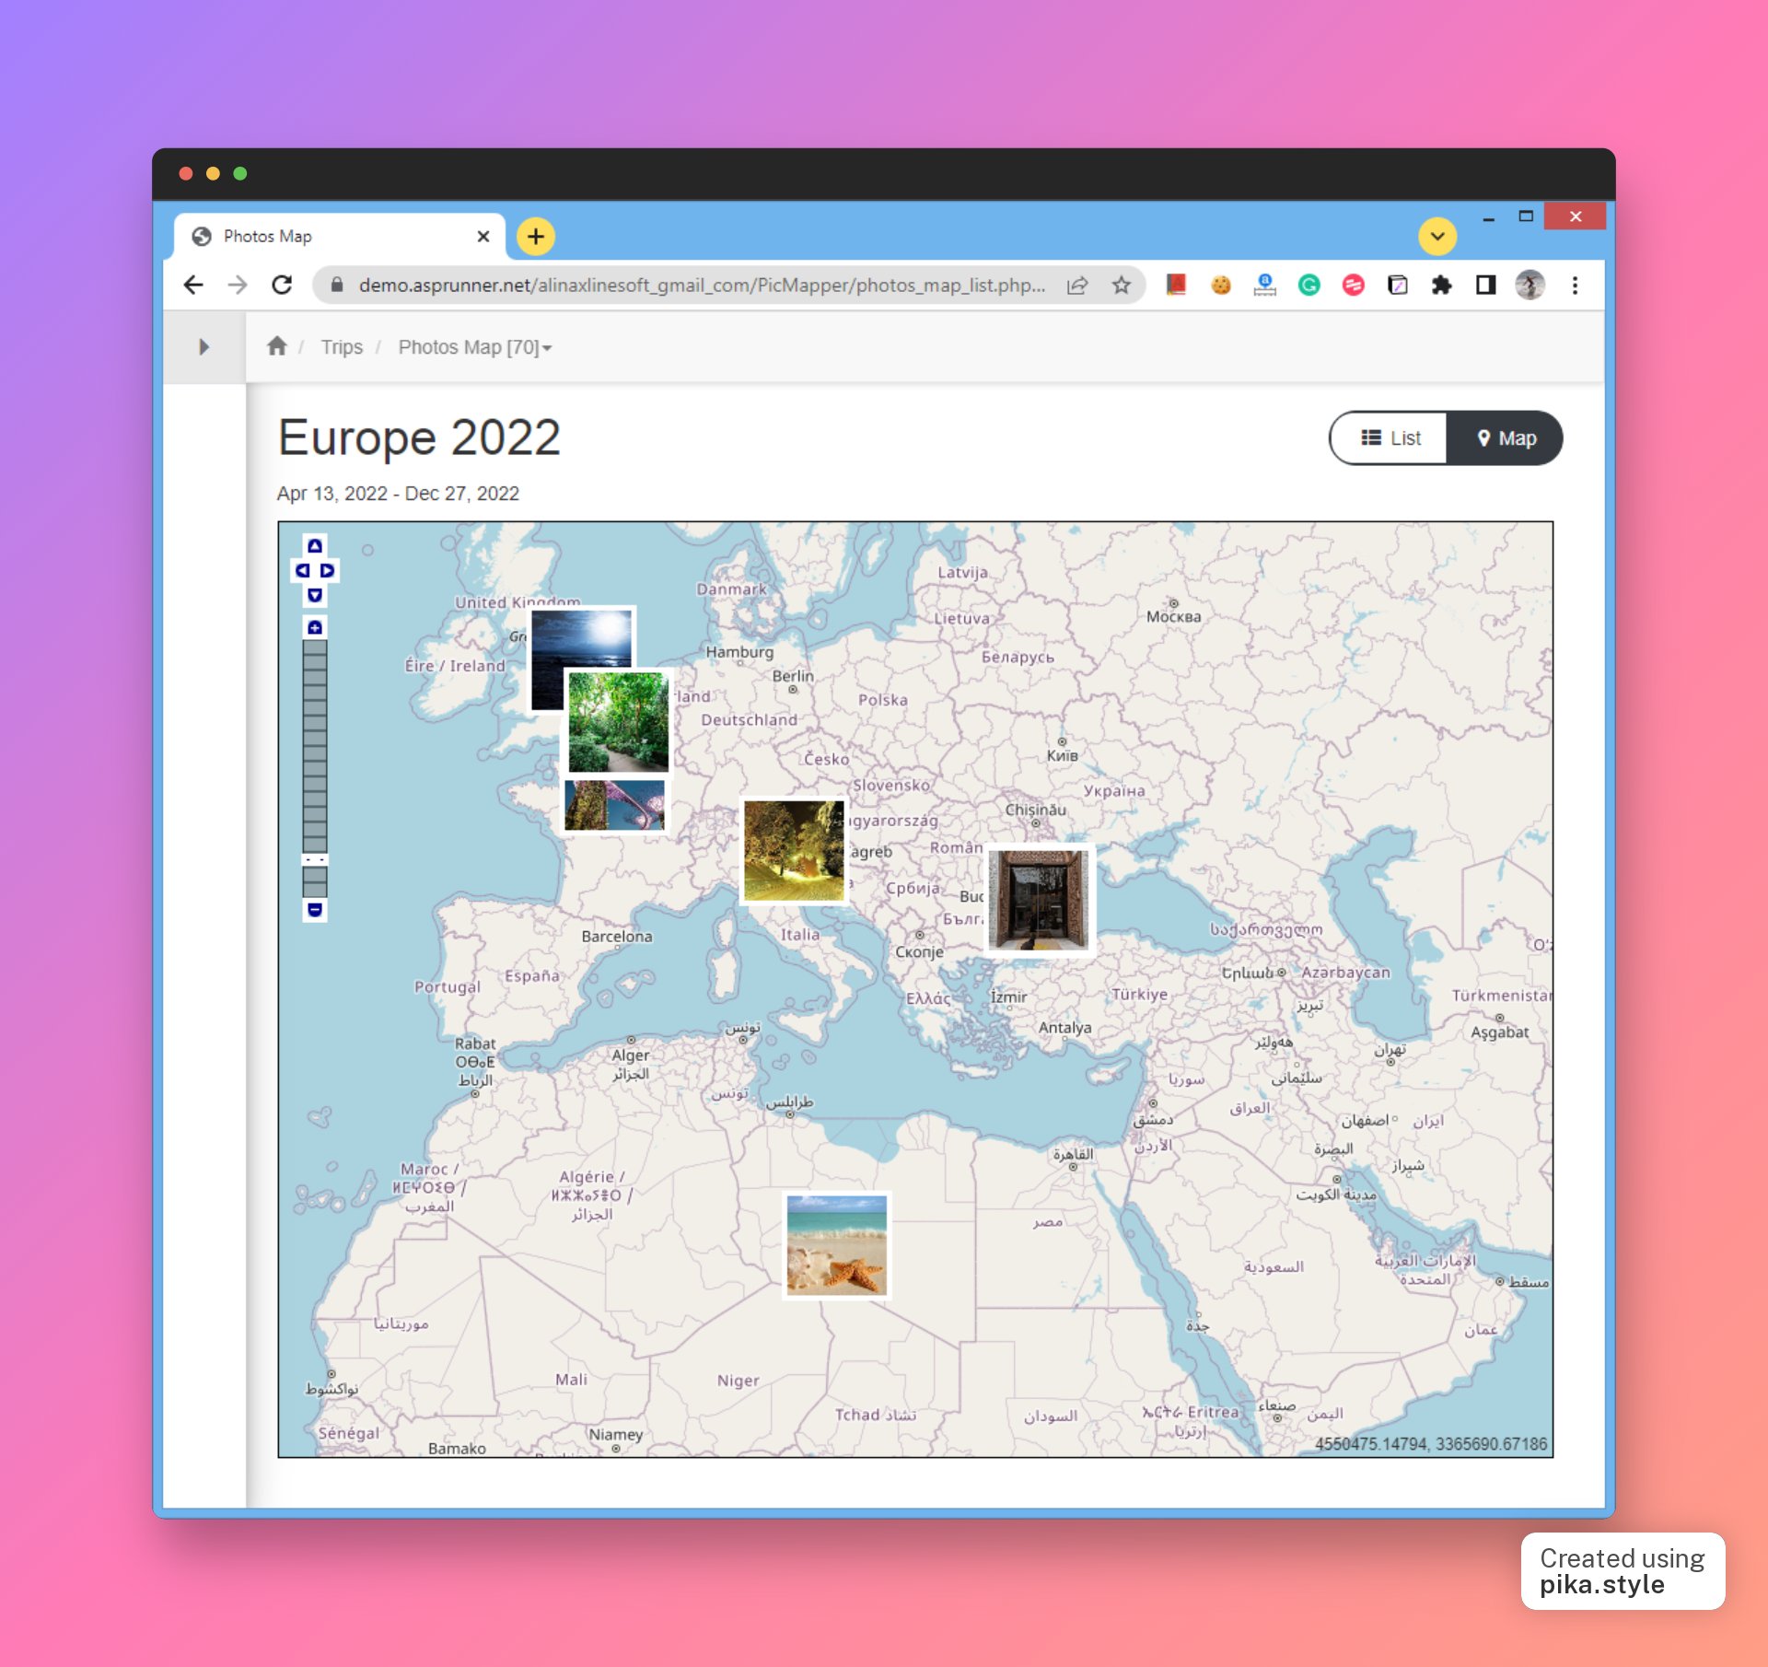The image size is (1768, 1667).
Task: Open a new tab with plus button
Action: (x=536, y=236)
